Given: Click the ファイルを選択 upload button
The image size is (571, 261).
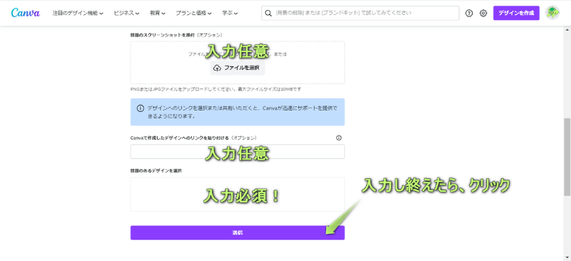Looking at the screenshot, I should click(238, 68).
